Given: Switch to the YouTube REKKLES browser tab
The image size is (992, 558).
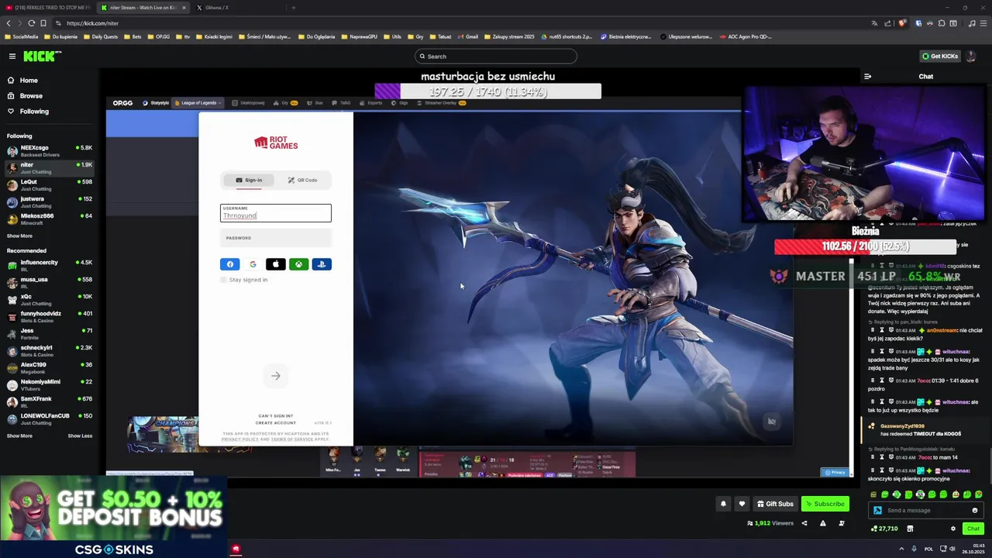Looking at the screenshot, I should click(48, 8).
